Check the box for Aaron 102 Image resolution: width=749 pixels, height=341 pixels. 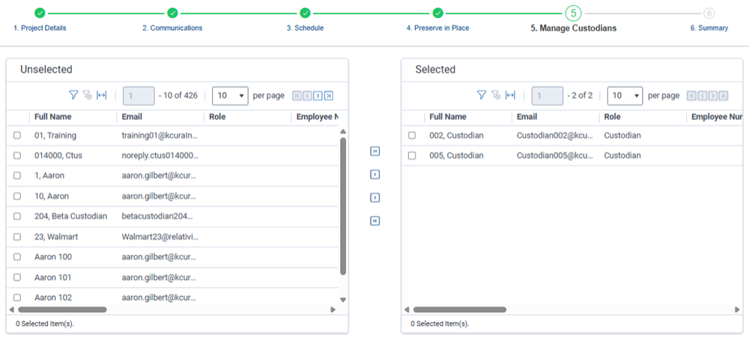[17, 298]
